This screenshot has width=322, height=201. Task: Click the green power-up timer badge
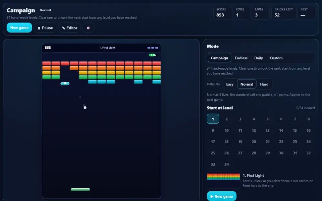pos(153,55)
